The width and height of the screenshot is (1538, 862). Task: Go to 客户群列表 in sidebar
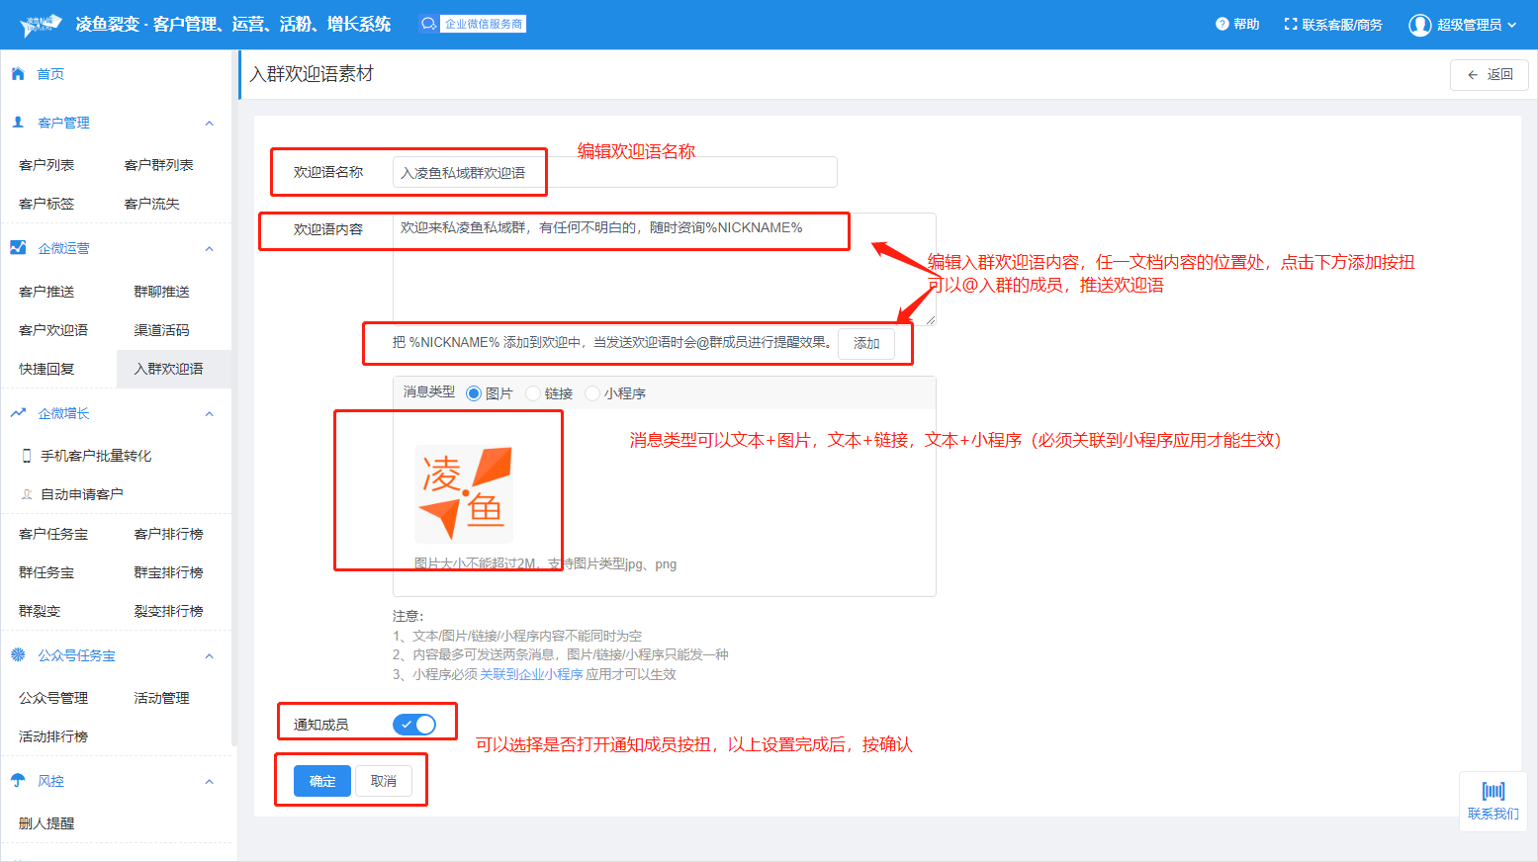point(158,165)
